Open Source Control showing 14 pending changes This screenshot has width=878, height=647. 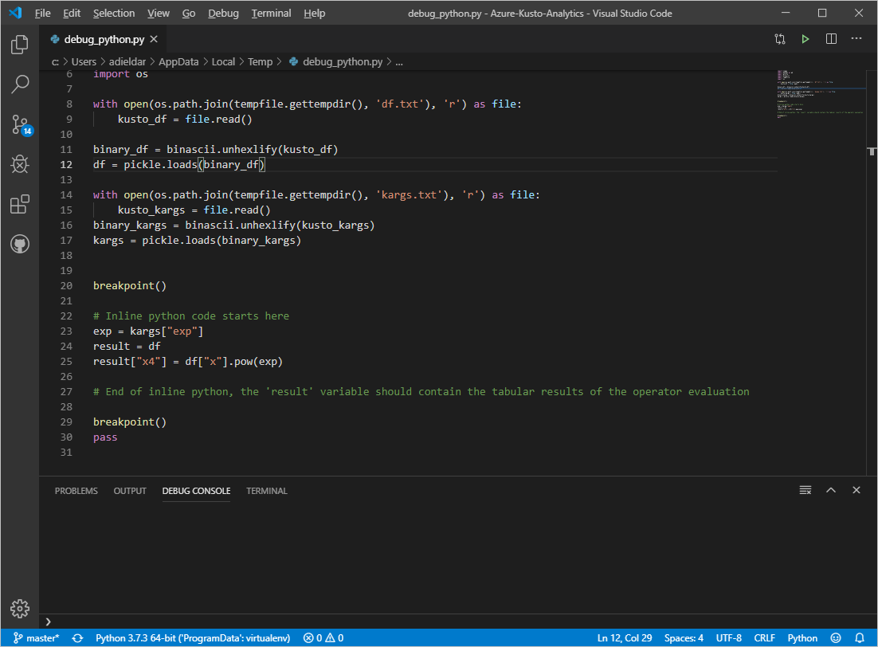(x=19, y=124)
